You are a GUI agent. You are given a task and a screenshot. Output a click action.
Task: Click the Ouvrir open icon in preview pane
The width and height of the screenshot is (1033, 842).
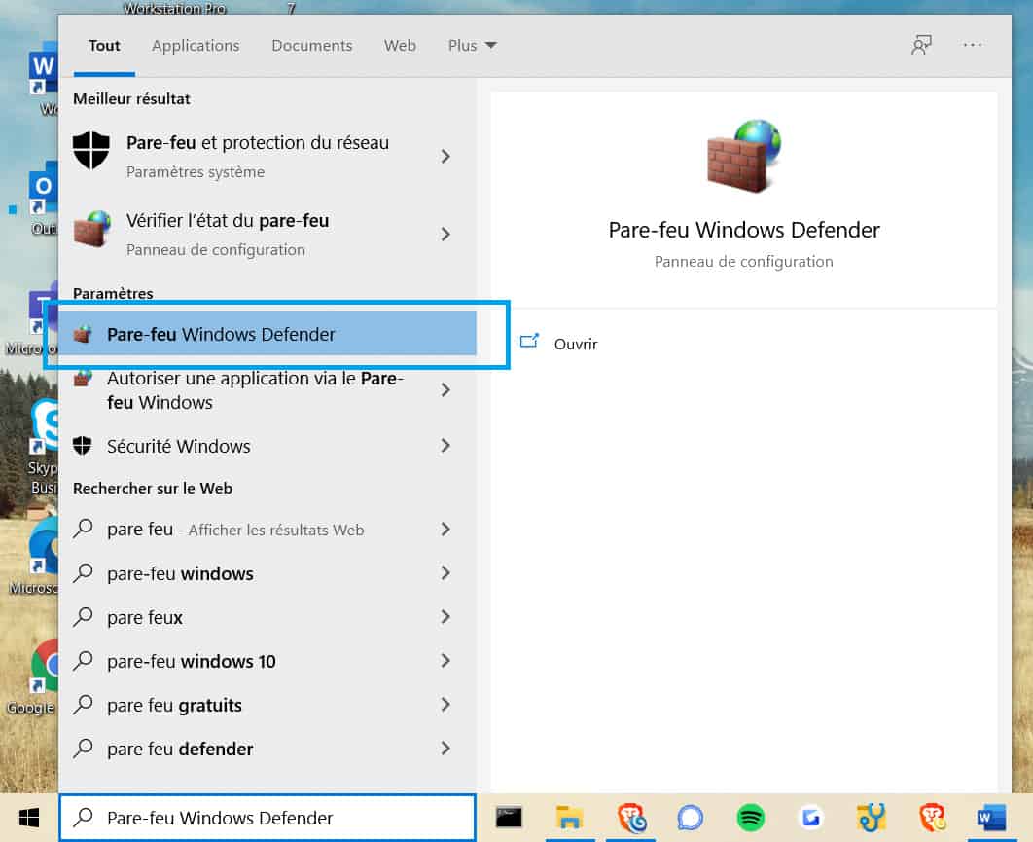(x=530, y=341)
